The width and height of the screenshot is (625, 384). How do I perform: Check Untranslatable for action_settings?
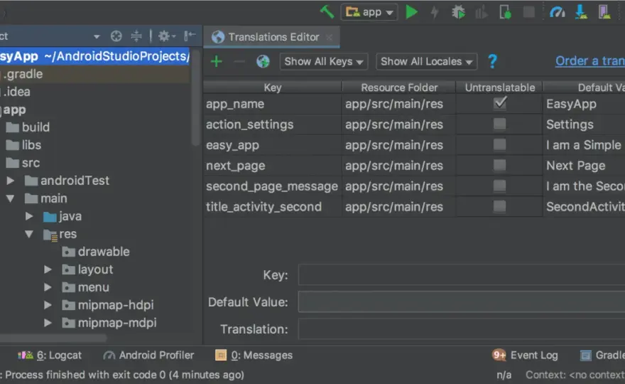pos(499,124)
